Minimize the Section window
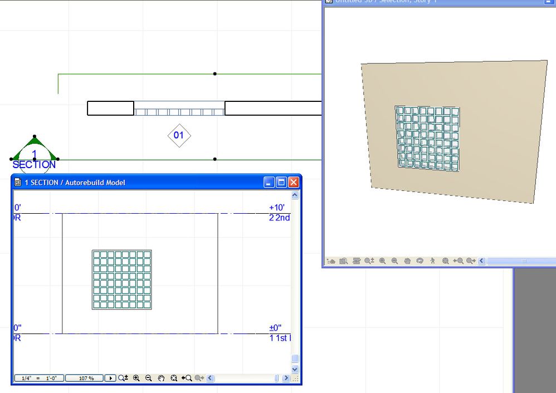This screenshot has height=393, width=556. point(269,183)
